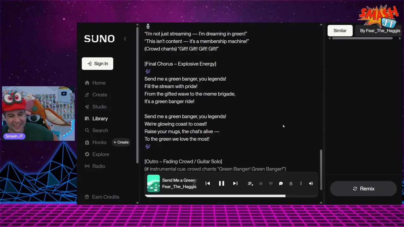The height and width of the screenshot is (227, 404).
Task: Click the horizontal scrollbar under Similar tabs
Action: 362,38
